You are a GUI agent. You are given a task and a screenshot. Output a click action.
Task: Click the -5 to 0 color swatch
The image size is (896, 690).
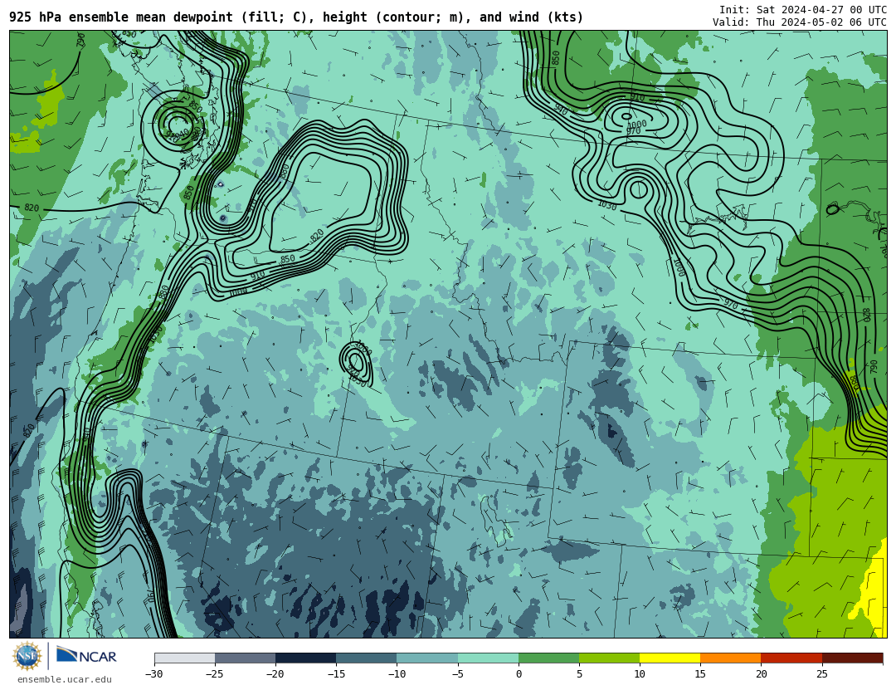point(488,658)
